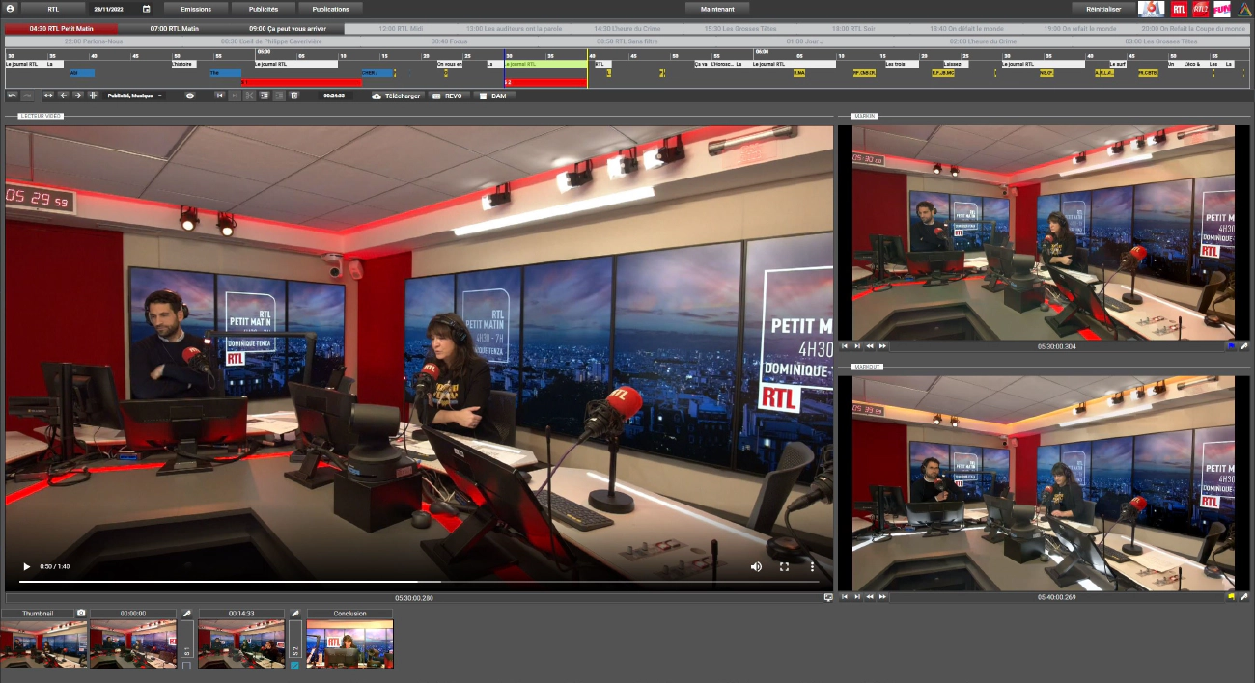Click the yellow flag under Mark Out
This screenshot has height=683, width=1255.
[1231, 596]
